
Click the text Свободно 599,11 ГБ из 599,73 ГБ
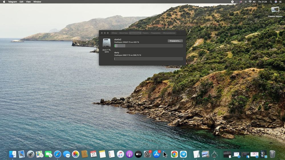[x=128, y=55]
